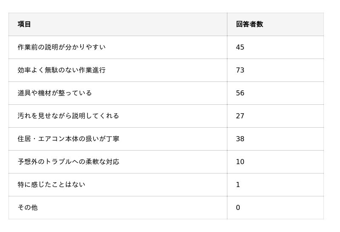Select the 道具や機材が整っている cell
Image resolution: width=340 pixels, height=232 pixels.
55,93
